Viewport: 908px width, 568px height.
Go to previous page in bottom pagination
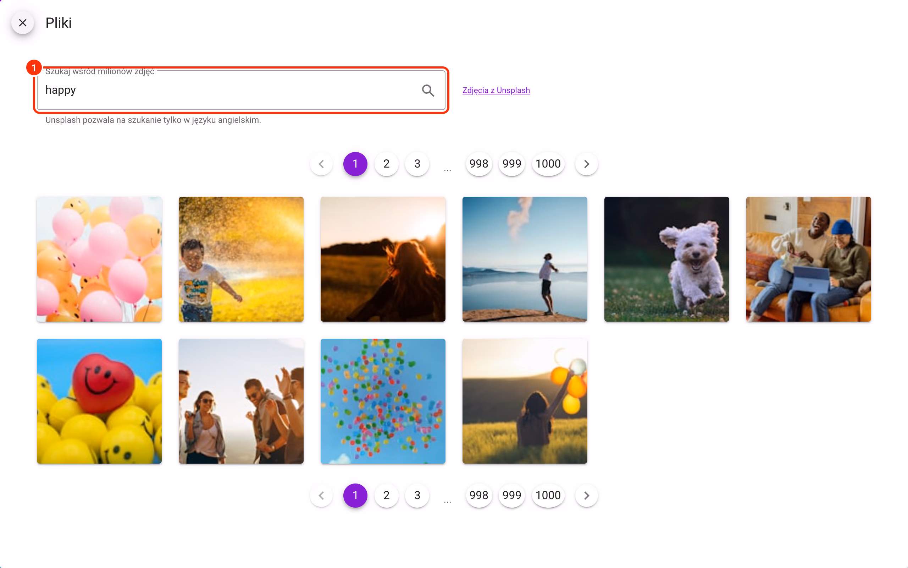point(322,496)
